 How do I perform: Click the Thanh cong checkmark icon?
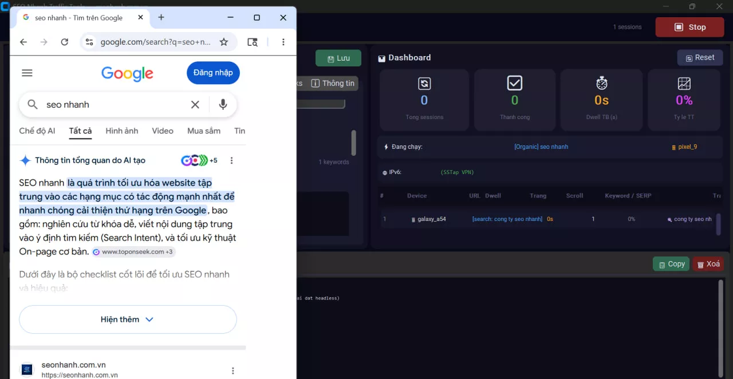point(515,84)
